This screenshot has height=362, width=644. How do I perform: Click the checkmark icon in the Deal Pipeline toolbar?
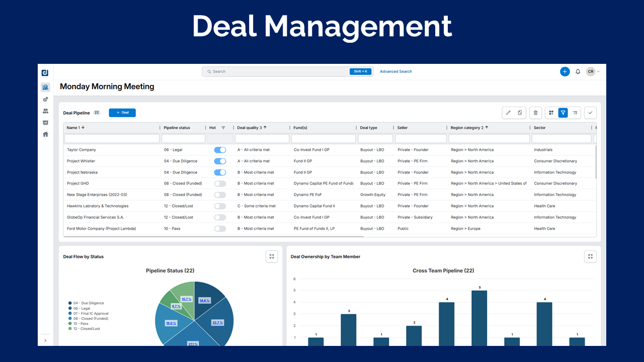coord(590,113)
